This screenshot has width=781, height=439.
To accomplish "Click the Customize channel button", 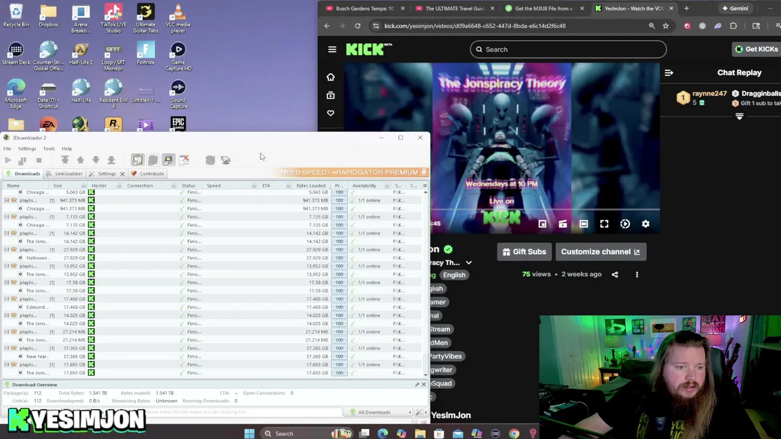I will point(600,252).
